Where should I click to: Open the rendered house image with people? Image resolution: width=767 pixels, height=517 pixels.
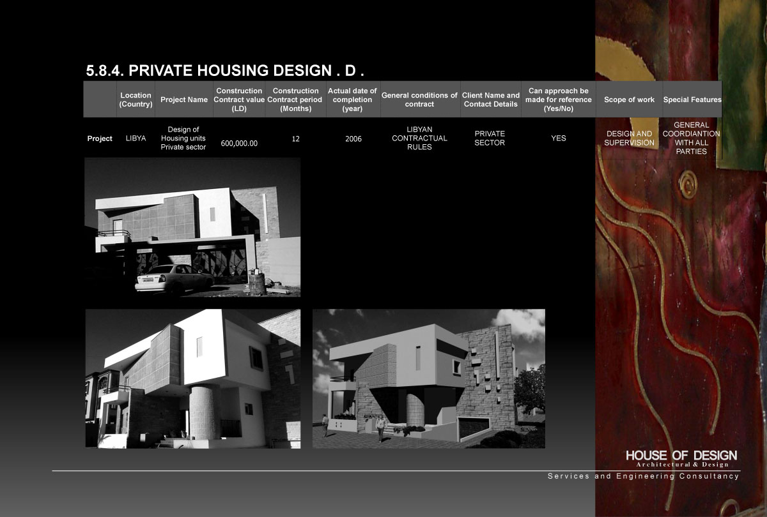pos(429,378)
